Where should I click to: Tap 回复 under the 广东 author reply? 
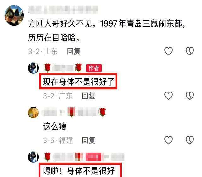tap(89, 96)
